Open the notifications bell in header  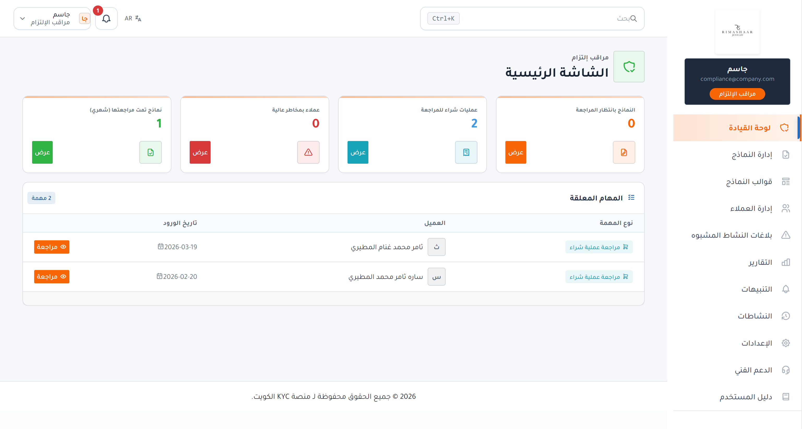coord(106,19)
